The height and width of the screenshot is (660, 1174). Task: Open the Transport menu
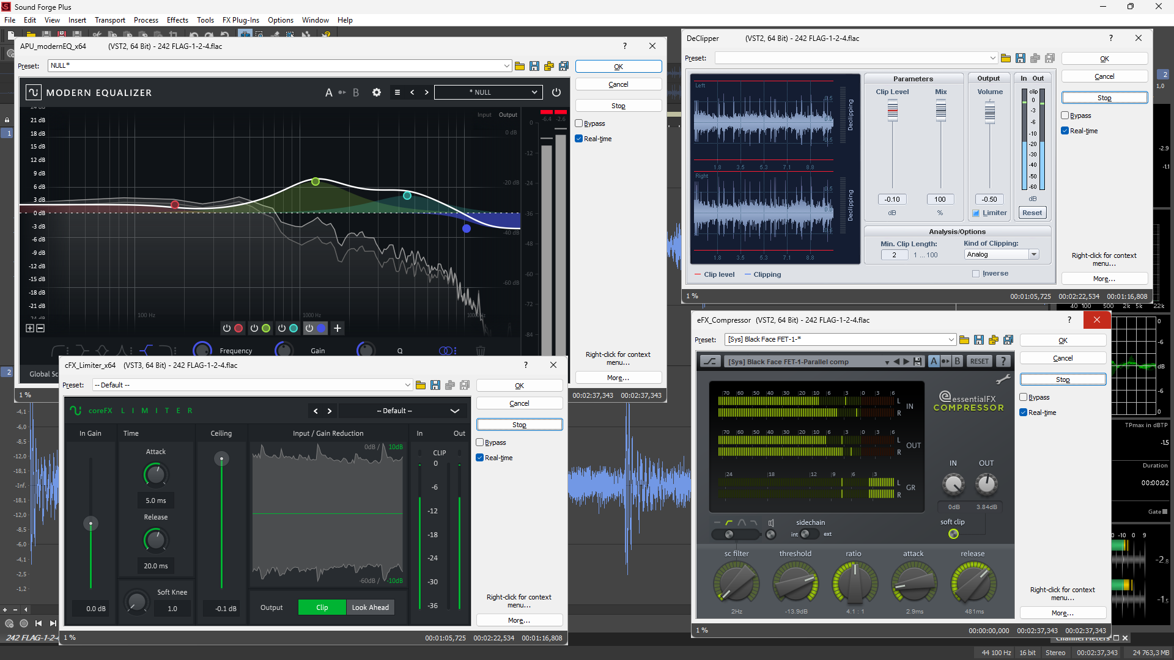[x=110, y=20]
